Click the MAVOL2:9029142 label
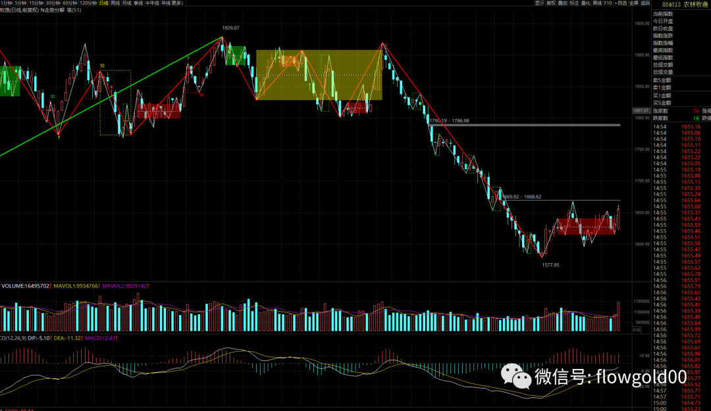Image resolution: width=711 pixels, height=411 pixels. click(x=125, y=286)
